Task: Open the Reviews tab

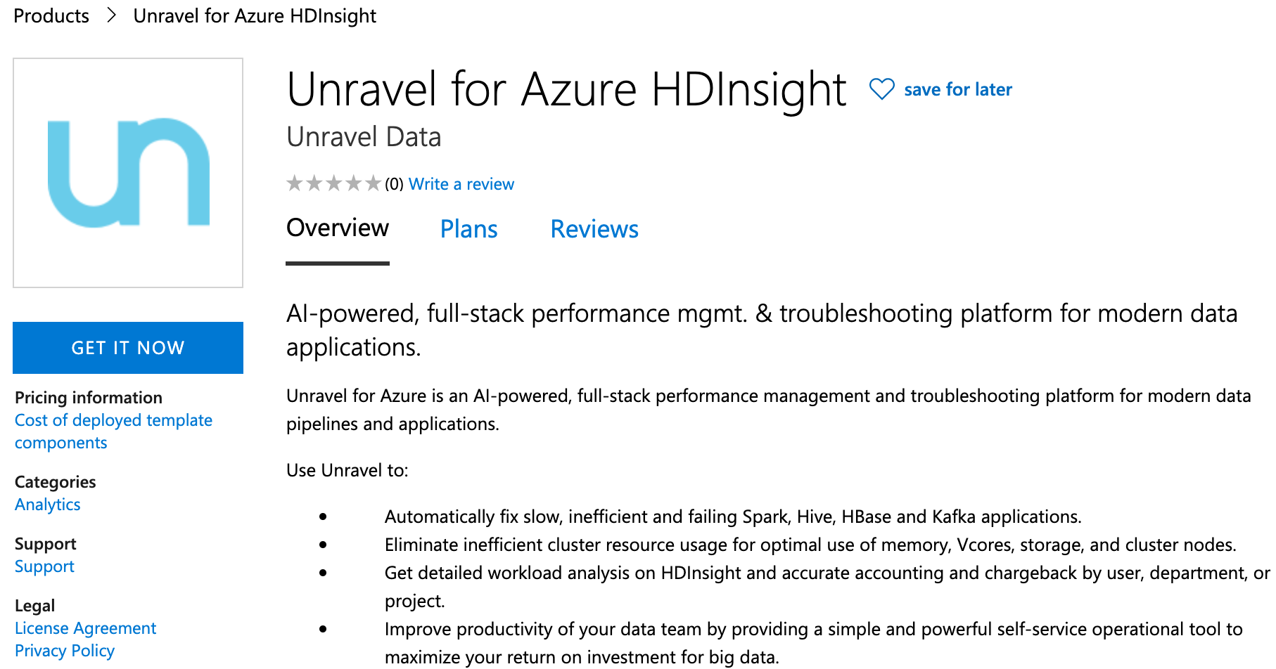Action: 594,229
